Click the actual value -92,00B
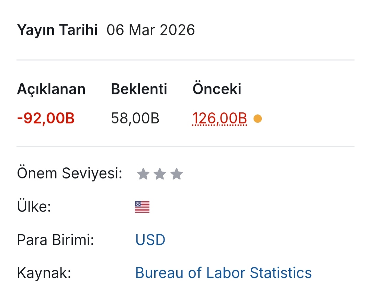This screenshot has width=371, height=291. tap(46, 119)
